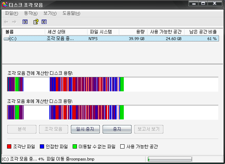225x164 pixels.
Task: Open the 보기(V) menu
Action: pos(50,13)
